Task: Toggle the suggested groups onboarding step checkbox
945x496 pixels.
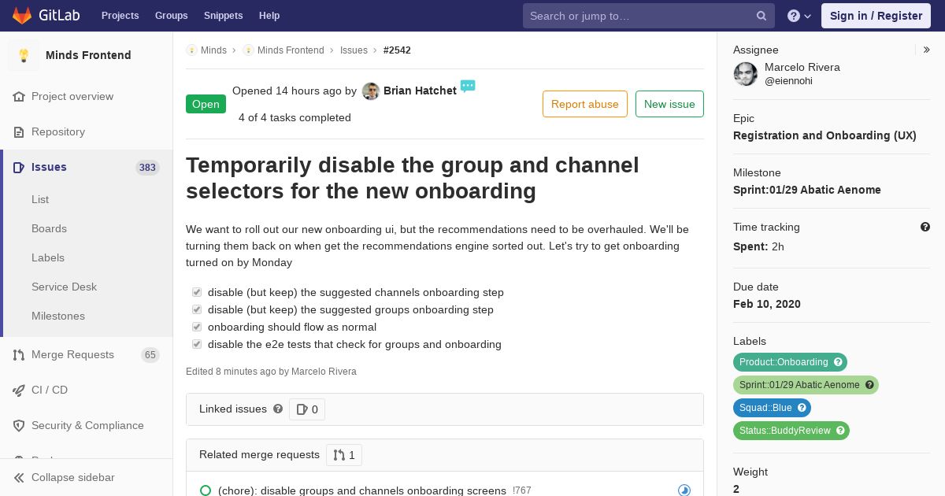Action: click(197, 309)
